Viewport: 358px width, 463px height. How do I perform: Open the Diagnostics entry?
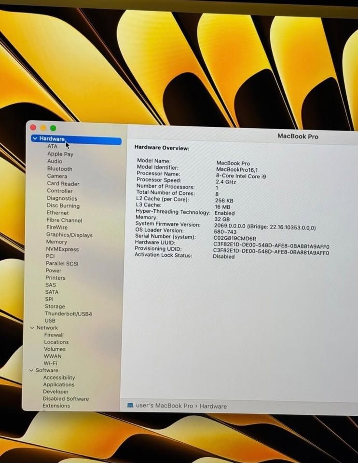[62, 198]
